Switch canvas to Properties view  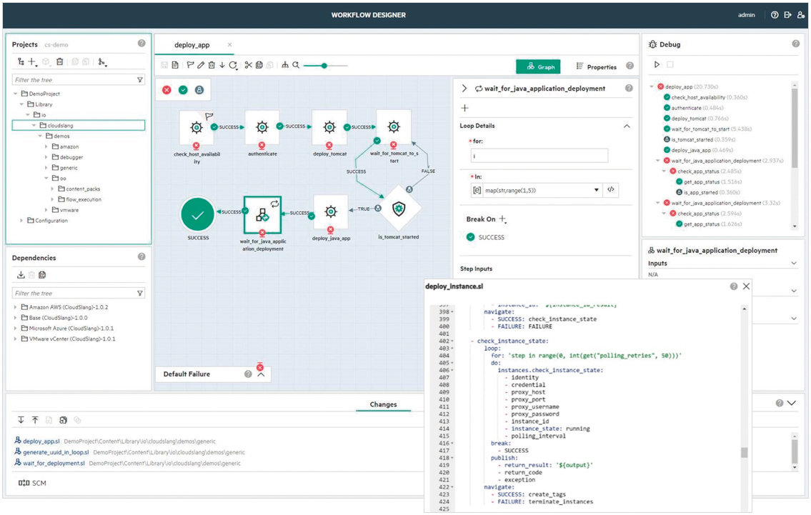tap(596, 66)
